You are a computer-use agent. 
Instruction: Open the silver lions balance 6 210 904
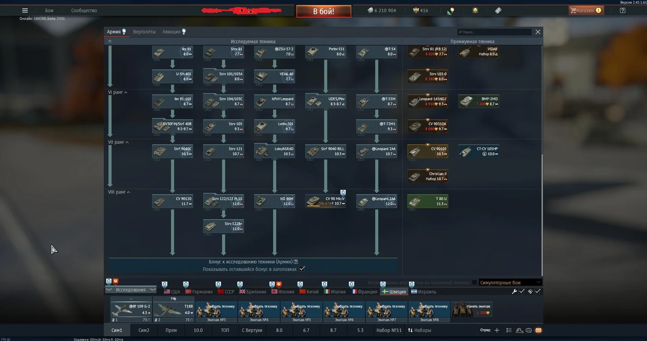pyautogui.click(x=382, y=10)
